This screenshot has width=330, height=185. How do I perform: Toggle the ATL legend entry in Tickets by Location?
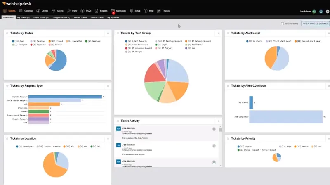coord(69,147)
